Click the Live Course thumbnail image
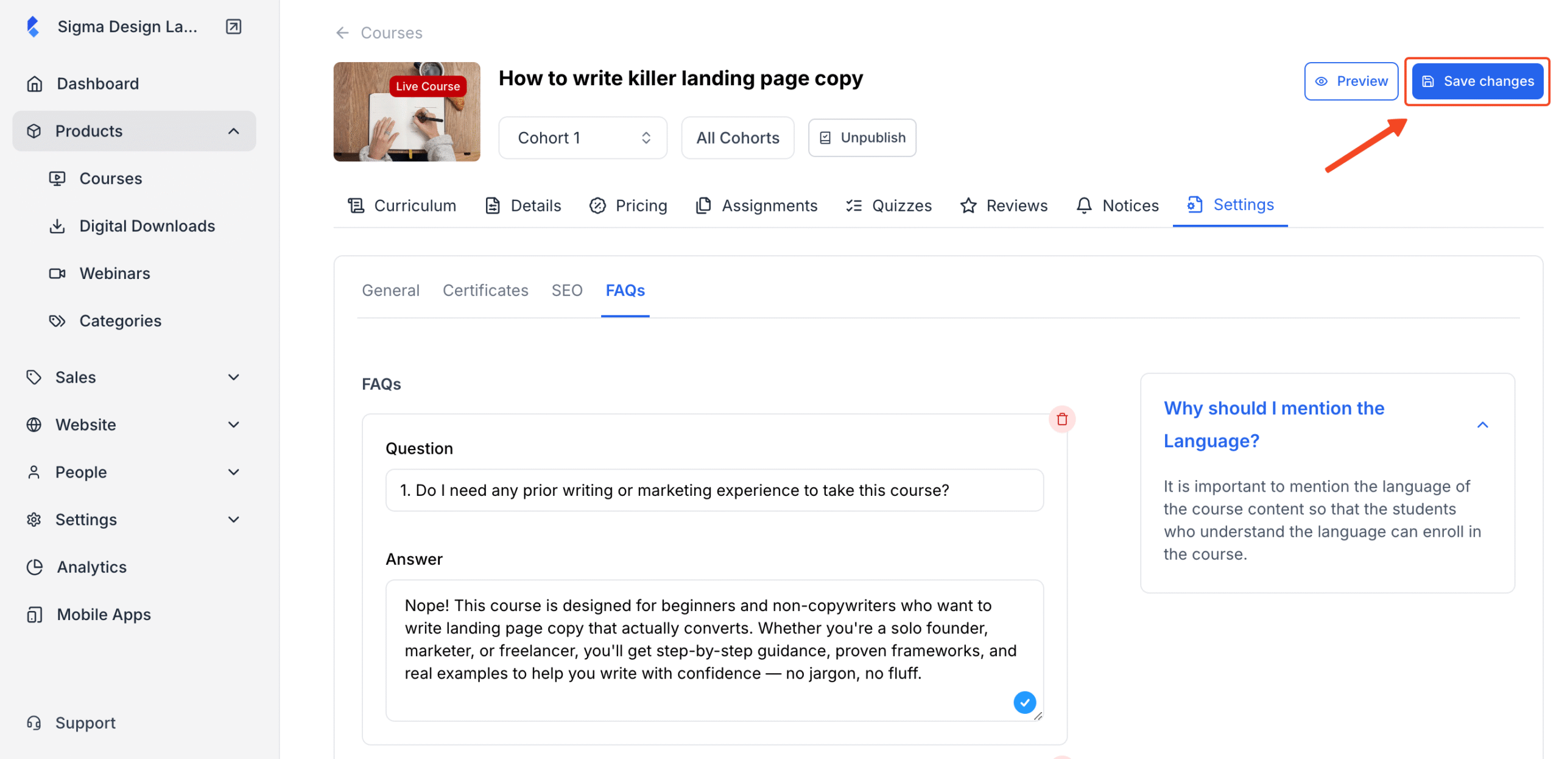The width and height of the screenshot is (1559, 759). [407, 112]
